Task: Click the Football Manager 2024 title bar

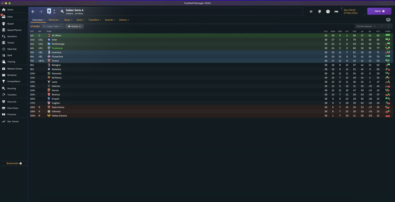Action: click(197, 3)
